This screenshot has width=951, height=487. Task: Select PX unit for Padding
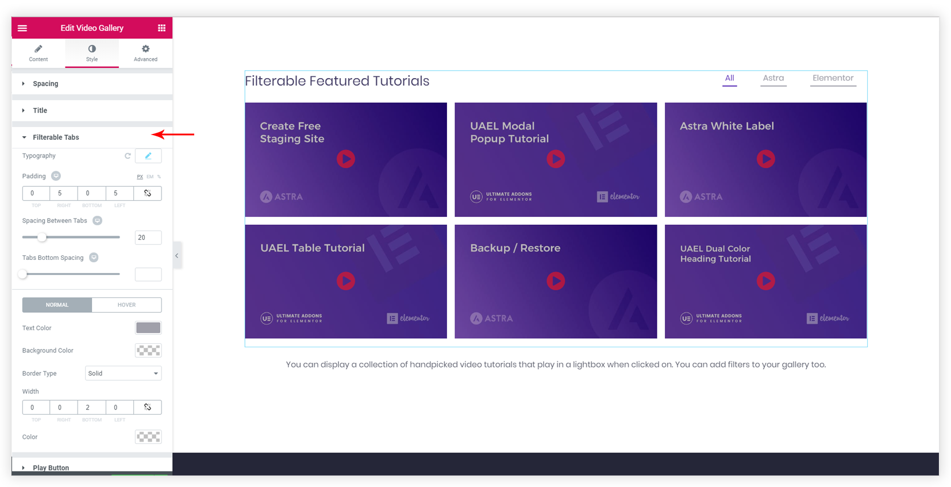[140, 177]
